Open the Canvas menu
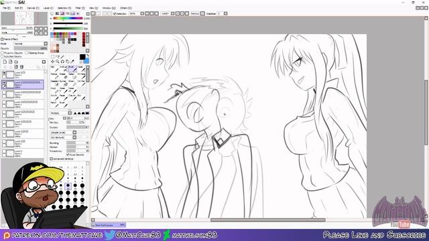The width and height of the screenshot is (429, 241). [x=33, y=8]
